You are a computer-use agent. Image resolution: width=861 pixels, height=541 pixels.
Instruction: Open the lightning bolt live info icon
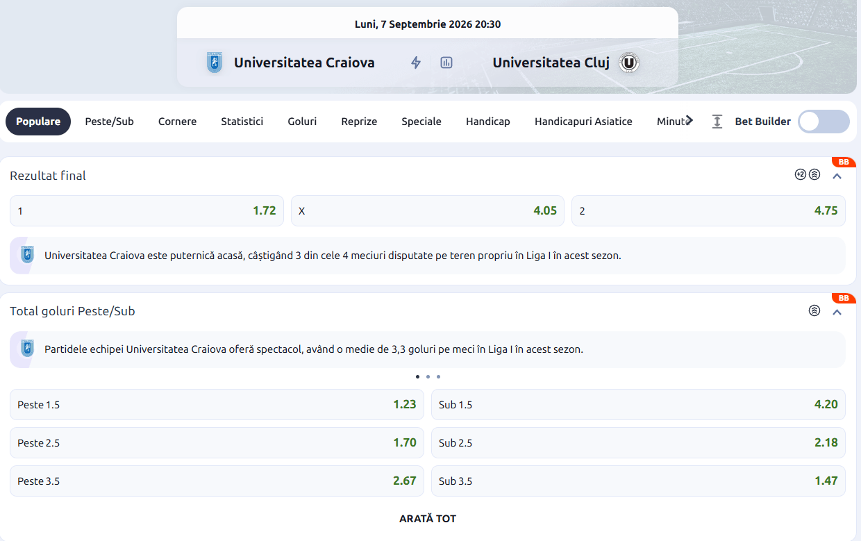416,63
